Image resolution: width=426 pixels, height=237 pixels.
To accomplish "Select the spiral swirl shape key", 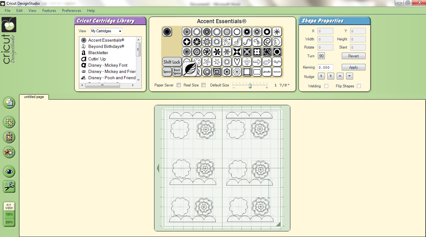I will (x=267, y=42).
